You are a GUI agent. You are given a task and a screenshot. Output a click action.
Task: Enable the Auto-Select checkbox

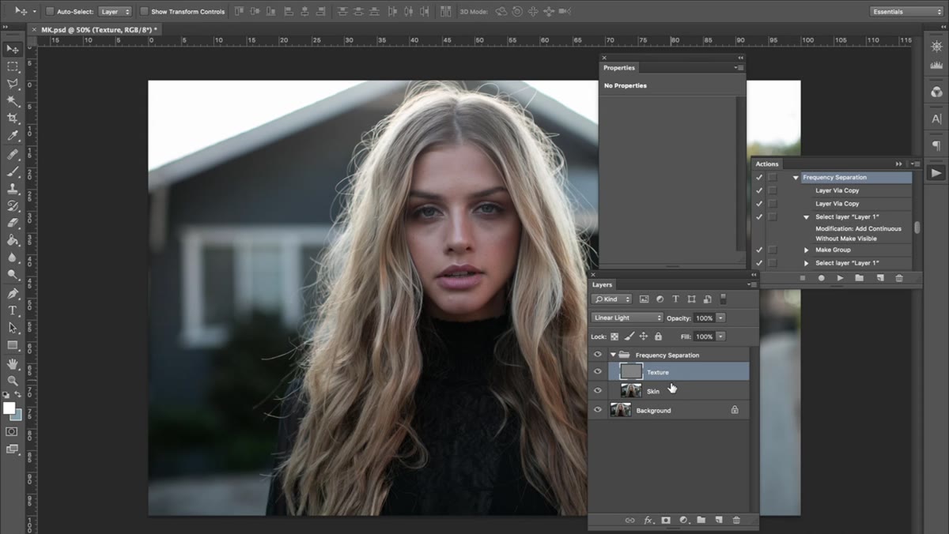(49, 12)
